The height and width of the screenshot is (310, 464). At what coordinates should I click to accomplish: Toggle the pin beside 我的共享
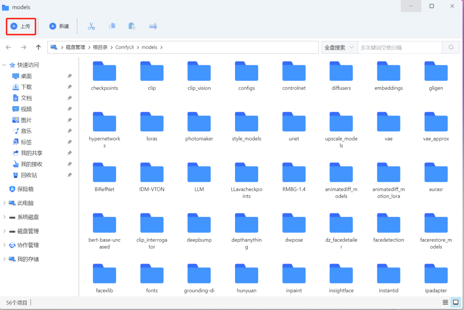(70, 153)
